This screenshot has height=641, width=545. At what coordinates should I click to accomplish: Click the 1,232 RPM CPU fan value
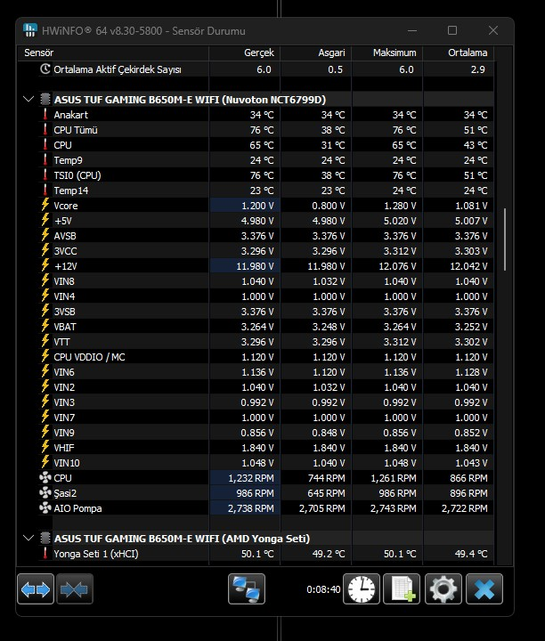point(251,478)
